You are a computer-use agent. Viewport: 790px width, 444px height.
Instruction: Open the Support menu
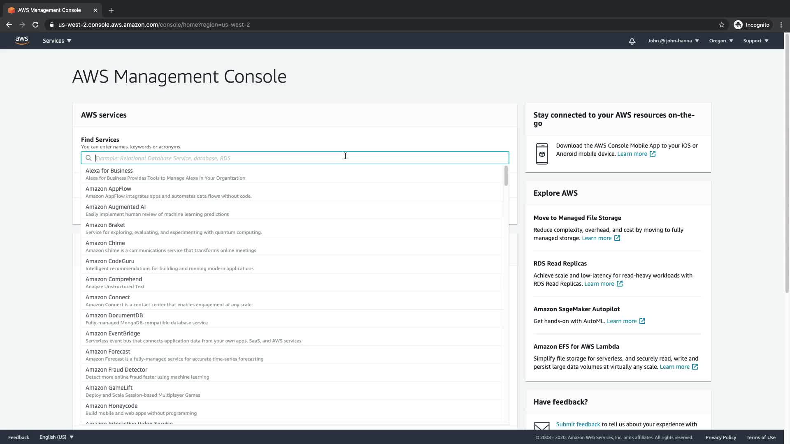click(755, 41)
